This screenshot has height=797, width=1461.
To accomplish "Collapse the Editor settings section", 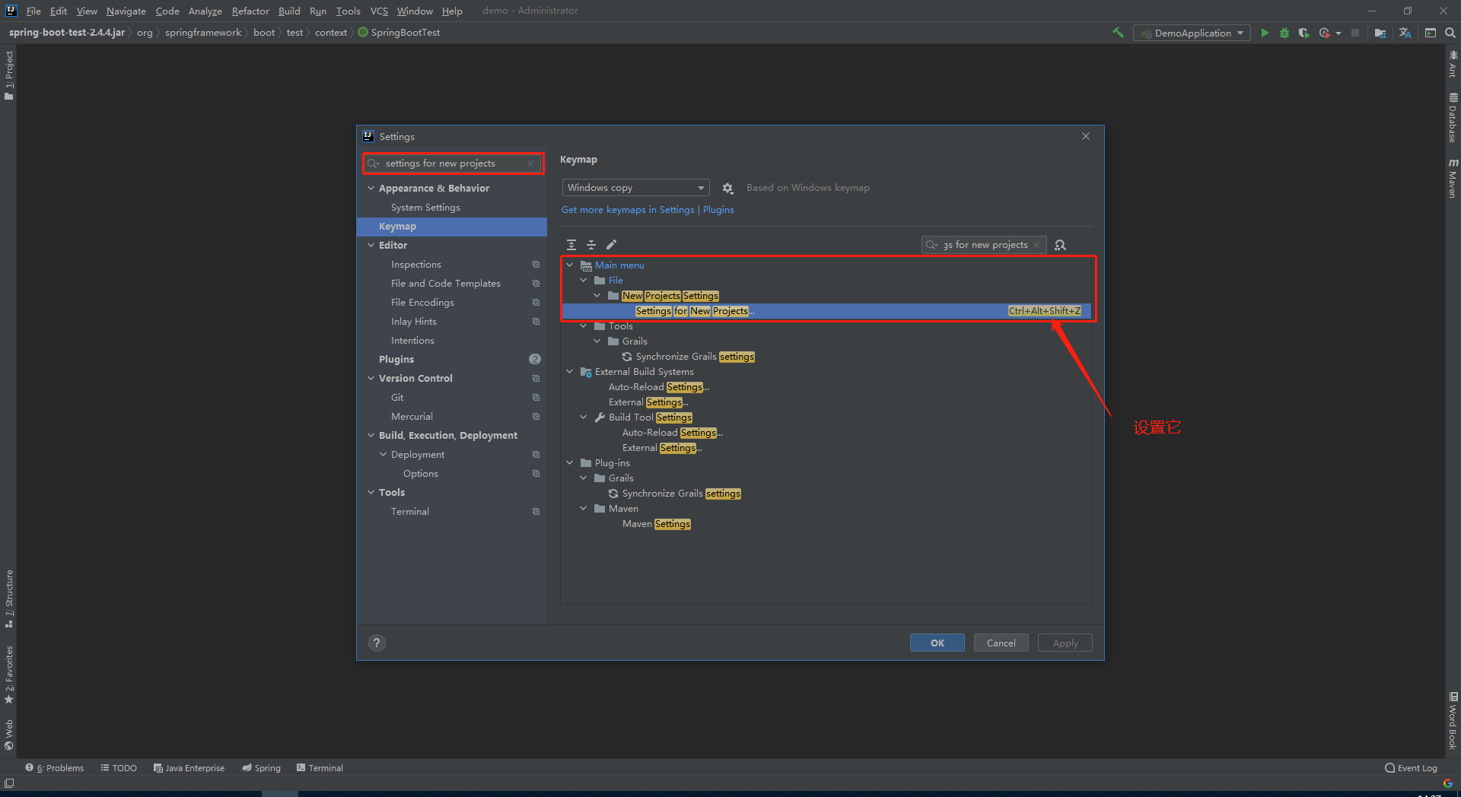I will click(x=371, y=245).
